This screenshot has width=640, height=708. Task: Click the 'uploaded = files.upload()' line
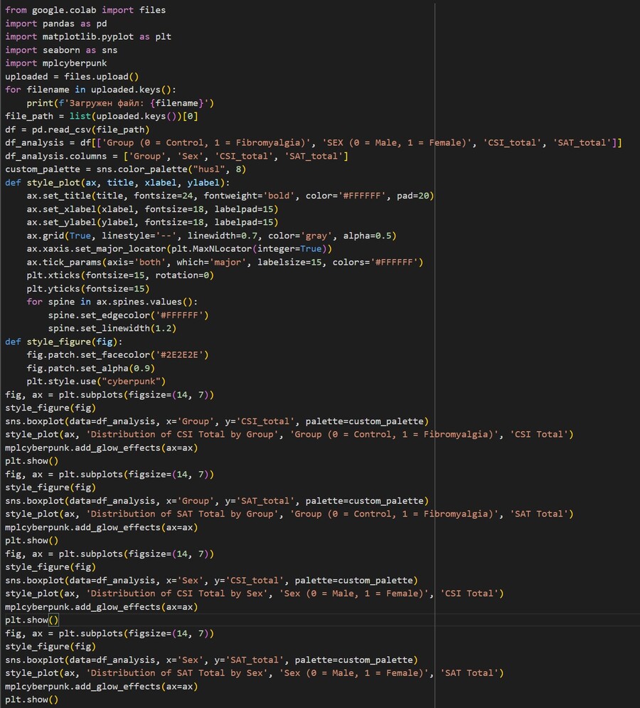[x=72, y=76]
